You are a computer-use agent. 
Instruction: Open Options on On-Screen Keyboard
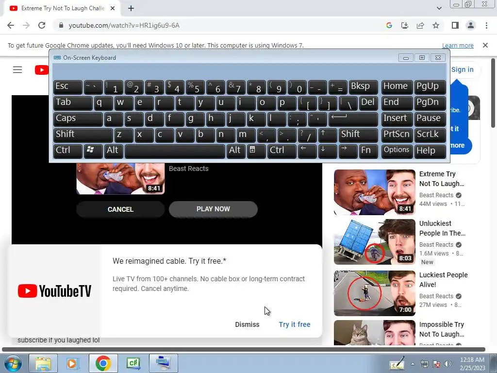coord(397,151)
